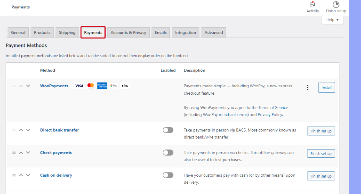Click the Finish setup progress icon

pyautogui.click(x=336, y=5)
